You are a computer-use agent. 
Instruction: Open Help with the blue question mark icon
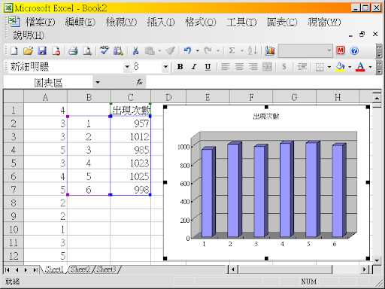pos(354,51)
